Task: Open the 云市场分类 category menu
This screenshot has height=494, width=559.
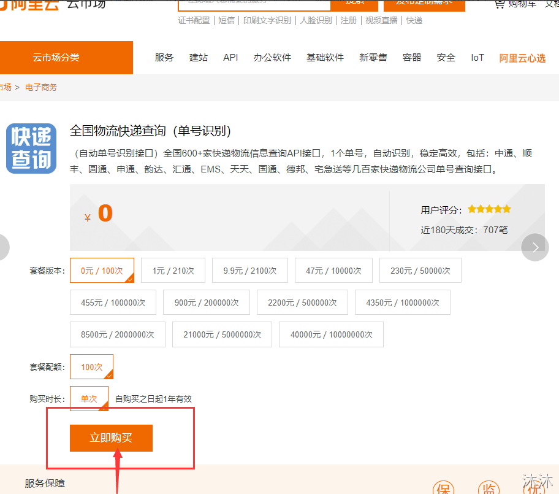Action: (66, 58)
